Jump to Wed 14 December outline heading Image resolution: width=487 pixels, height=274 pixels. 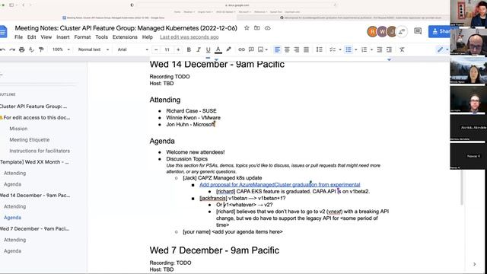35,196
